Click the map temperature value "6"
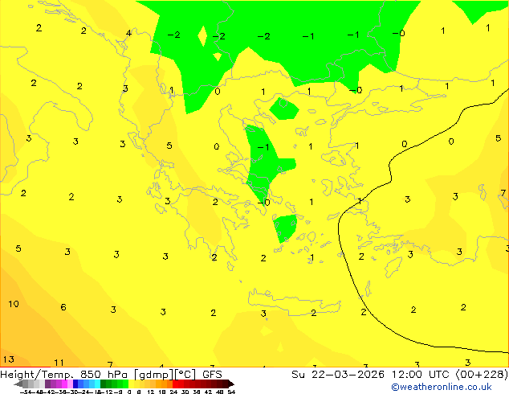 click(63, 307)
